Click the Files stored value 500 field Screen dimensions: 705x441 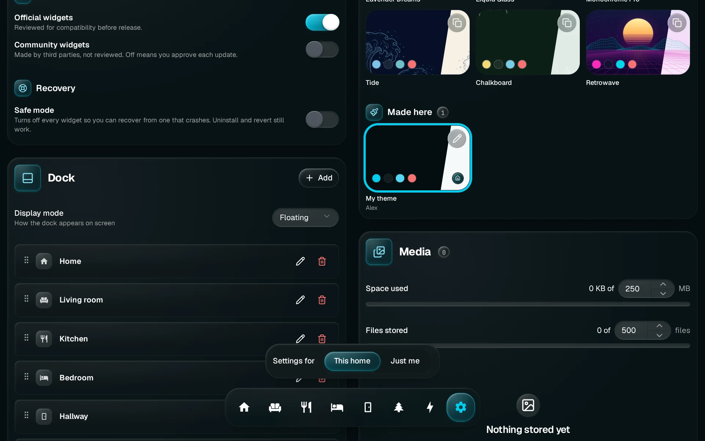pos(632,330)
